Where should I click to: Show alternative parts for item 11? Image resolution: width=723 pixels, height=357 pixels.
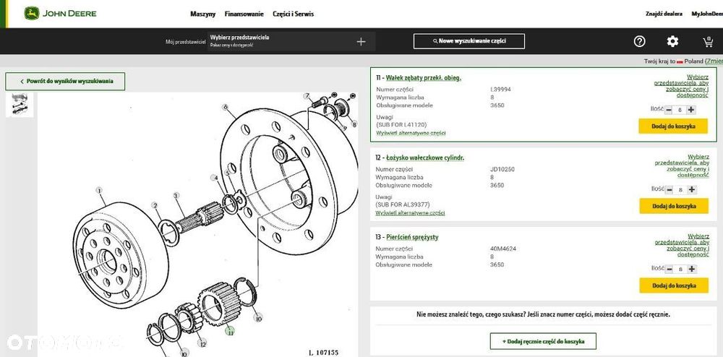coord(411,133)
